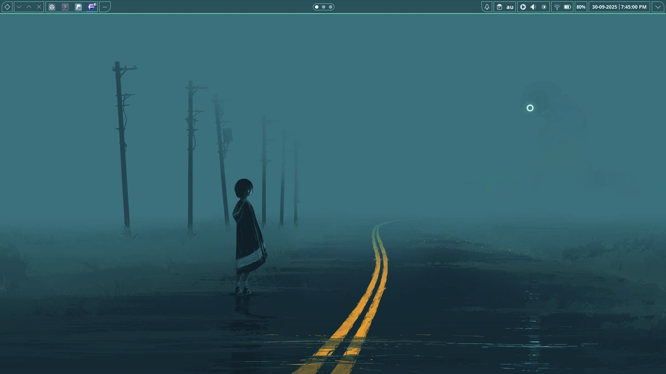Image resolution: width=666 pixels, height=374 pixels.
Task: Launch the paint application icon
Action: 78,7
